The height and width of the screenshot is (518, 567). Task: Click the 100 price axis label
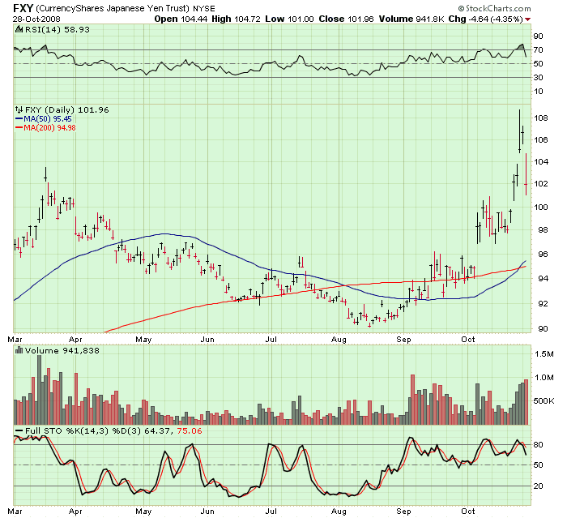point(540,208)
